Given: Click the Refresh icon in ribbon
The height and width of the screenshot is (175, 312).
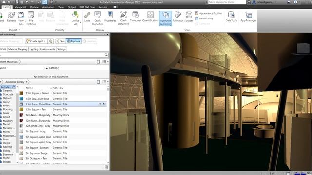Looking at the screenshot, I should (11, 17).
